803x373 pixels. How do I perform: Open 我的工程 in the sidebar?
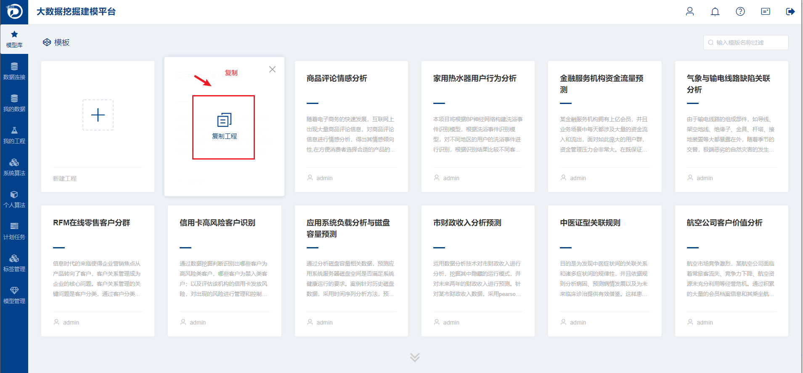click(x=14, y=135)
